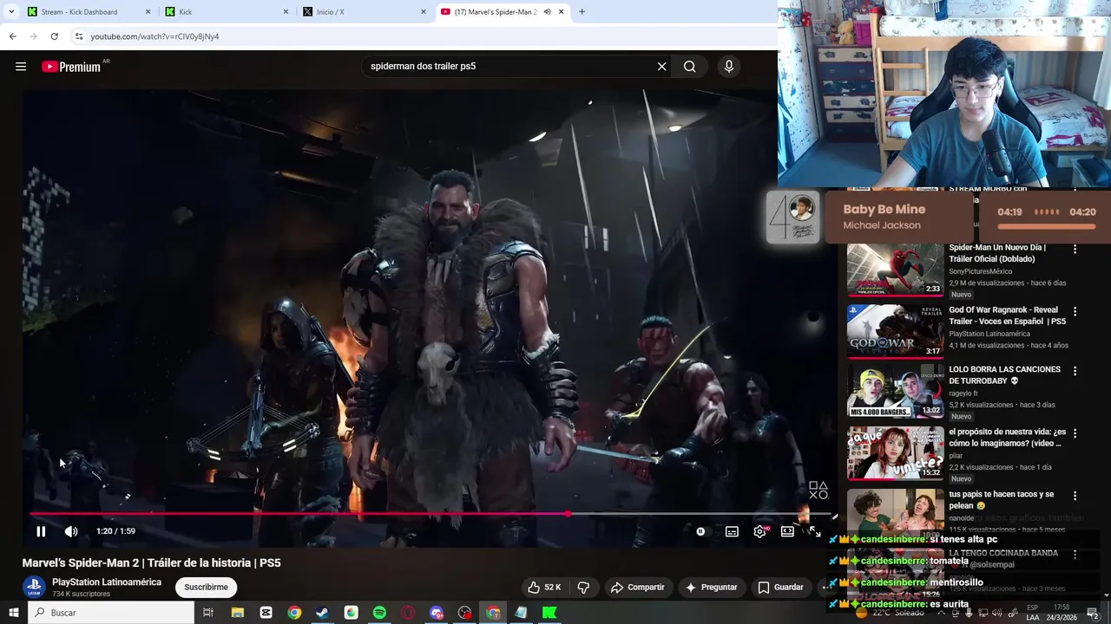Mute the Marvel's Spider-Man tab audio icon
This screenshot has width=1111, height=624.
tap(547, 12)
